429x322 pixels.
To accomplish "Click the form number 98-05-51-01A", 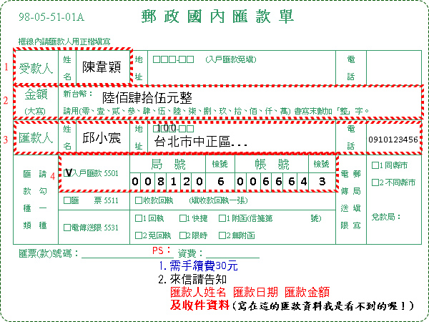I will [51, 17].
